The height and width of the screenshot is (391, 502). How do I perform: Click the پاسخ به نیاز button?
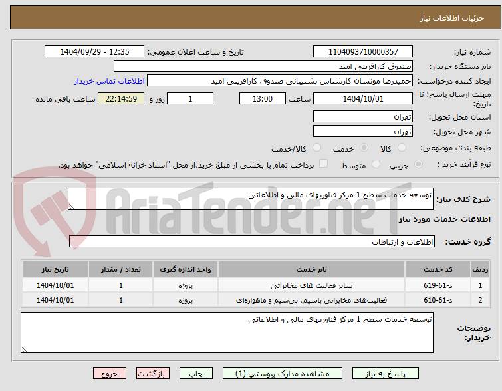coord(386,374)
